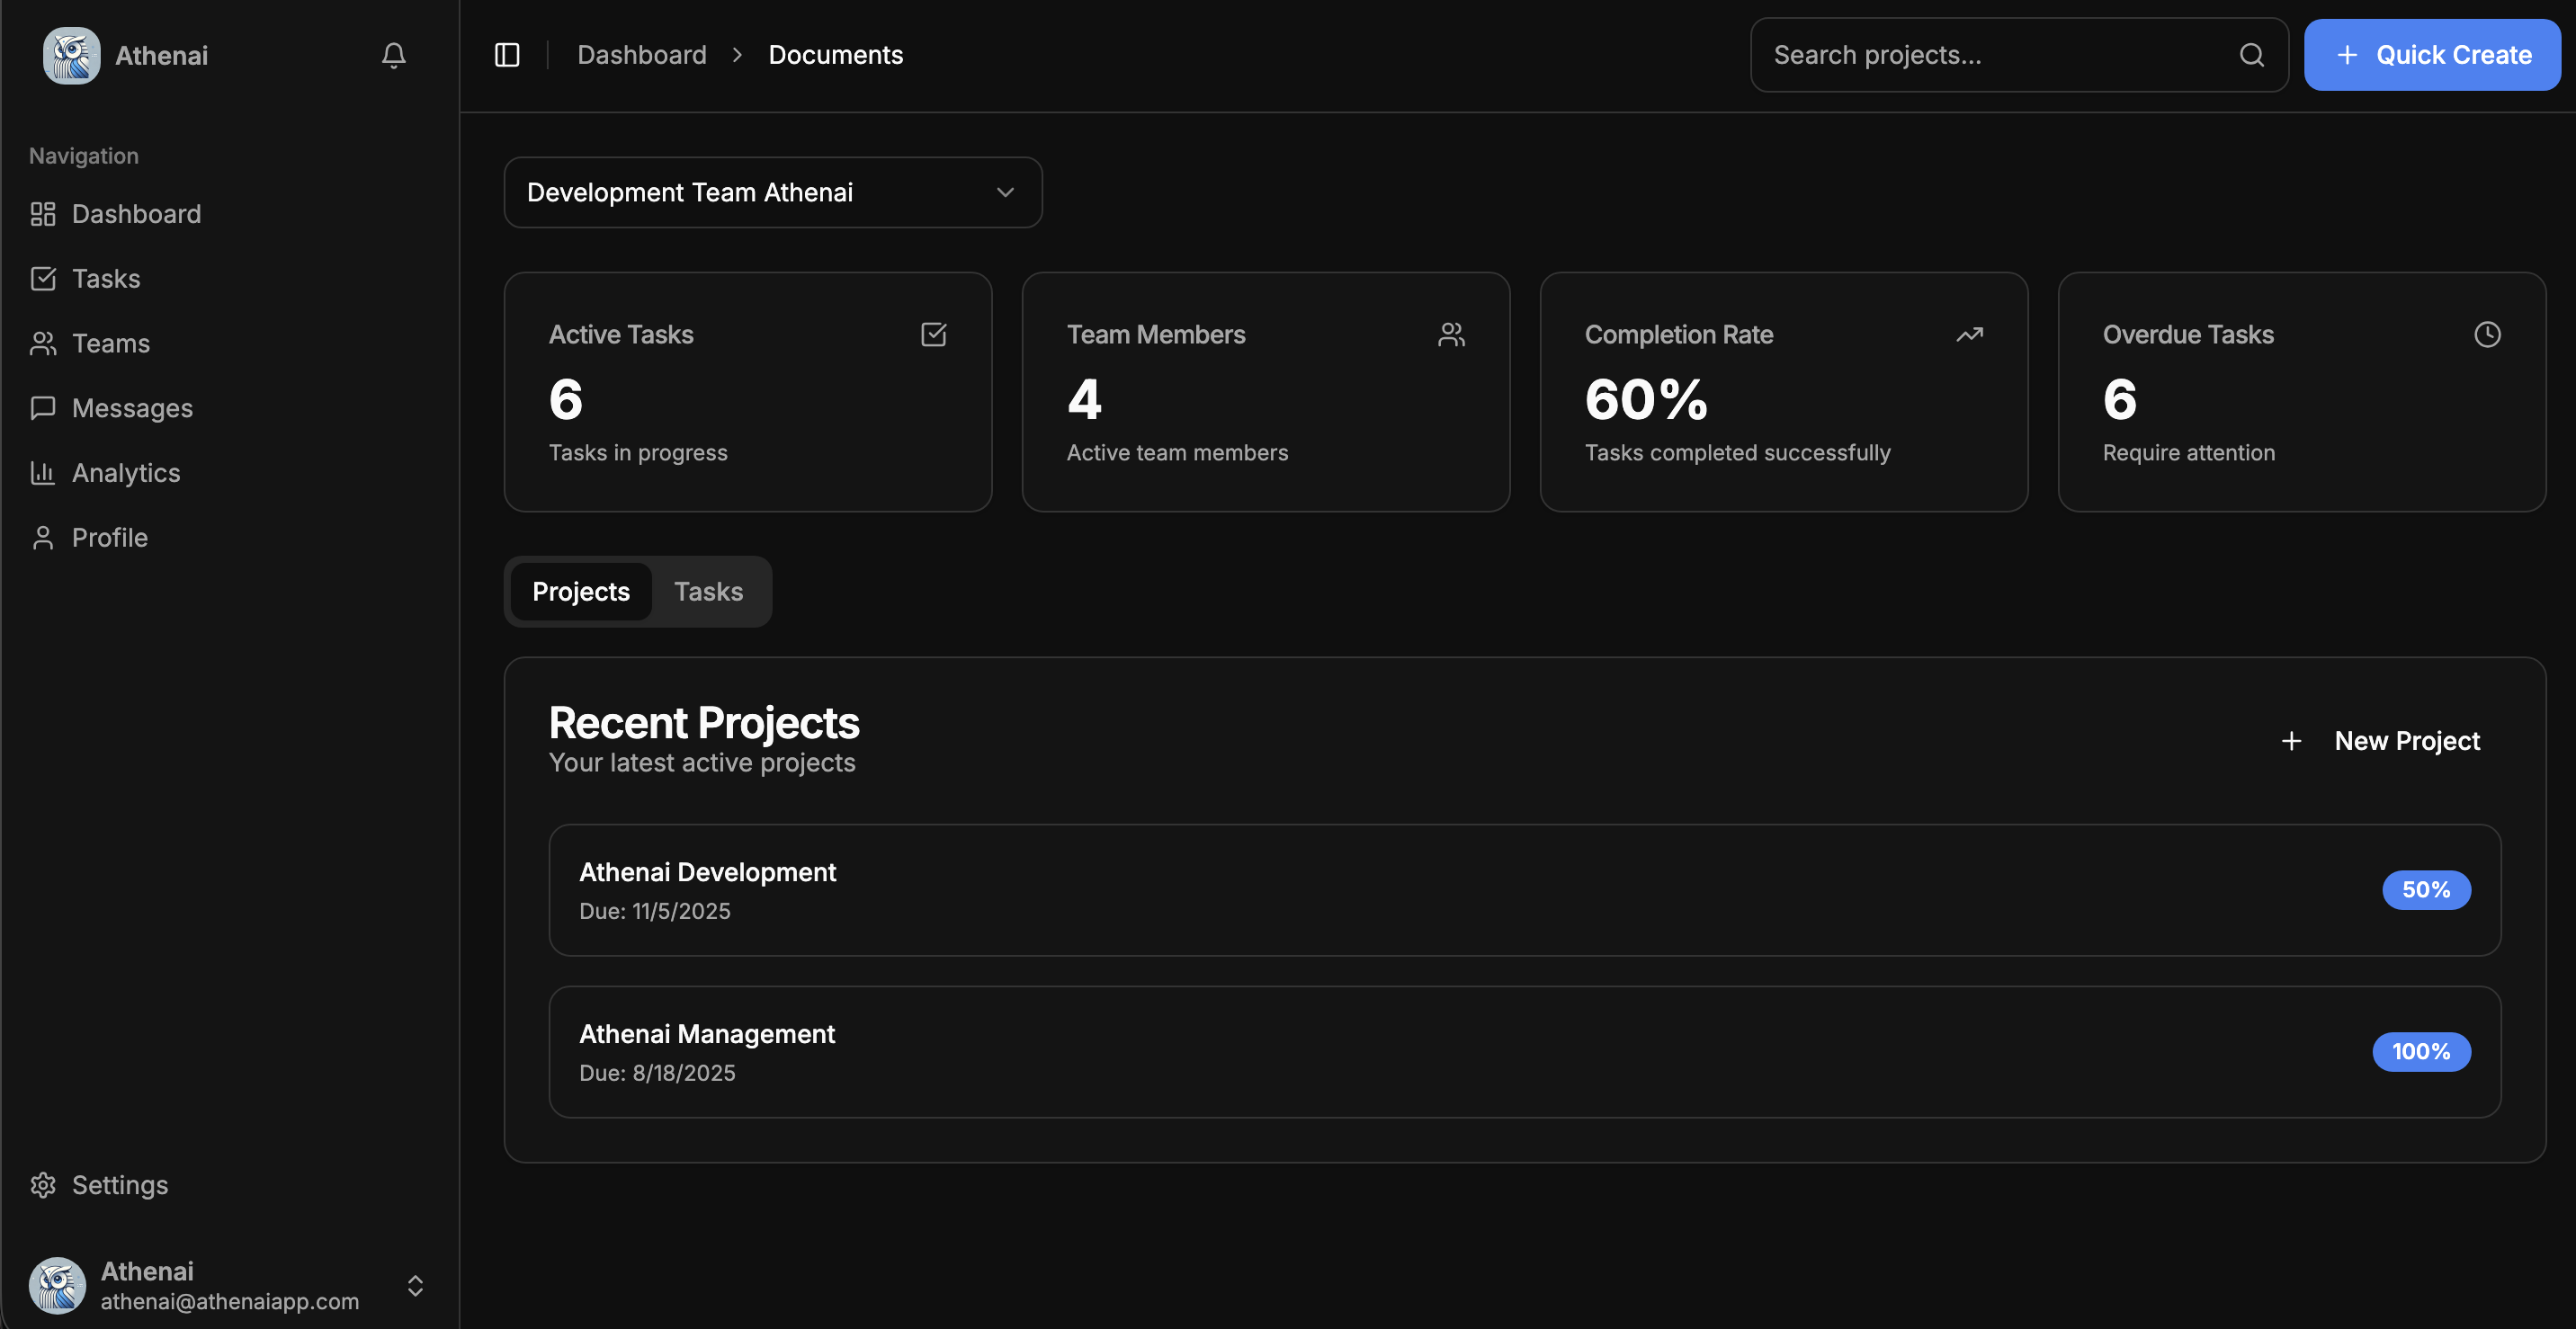Click the 50% progress badge on Athenai Development
Image resolution: width=2576 pixels, height=1329 pixels.
click(x=2426, y=889)
